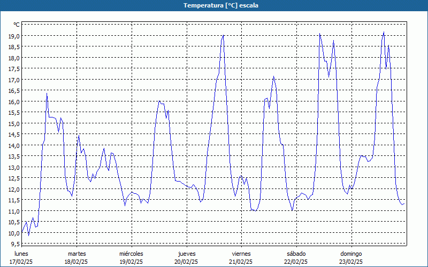Select the '19,0' y-axis label
This screenshot has height=267, width=428.
tap(14, 36)
